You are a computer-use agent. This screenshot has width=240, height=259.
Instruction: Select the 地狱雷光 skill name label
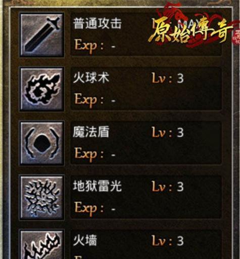[x=97, y=186]
